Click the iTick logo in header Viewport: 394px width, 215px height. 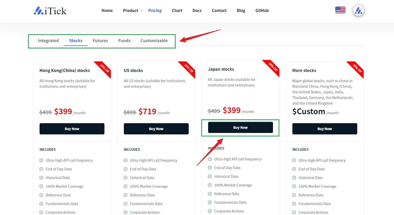tap(50, 11)
